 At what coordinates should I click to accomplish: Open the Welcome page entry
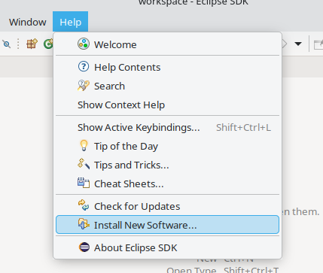(167, 44)
